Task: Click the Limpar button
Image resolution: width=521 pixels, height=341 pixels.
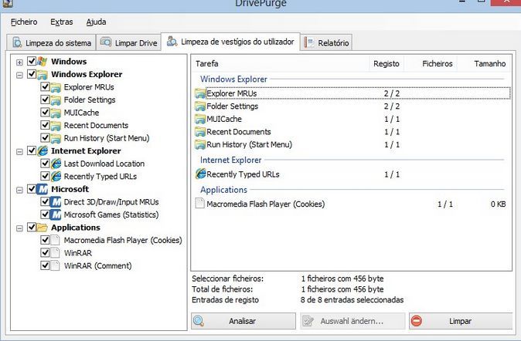Action: point(461,321)
